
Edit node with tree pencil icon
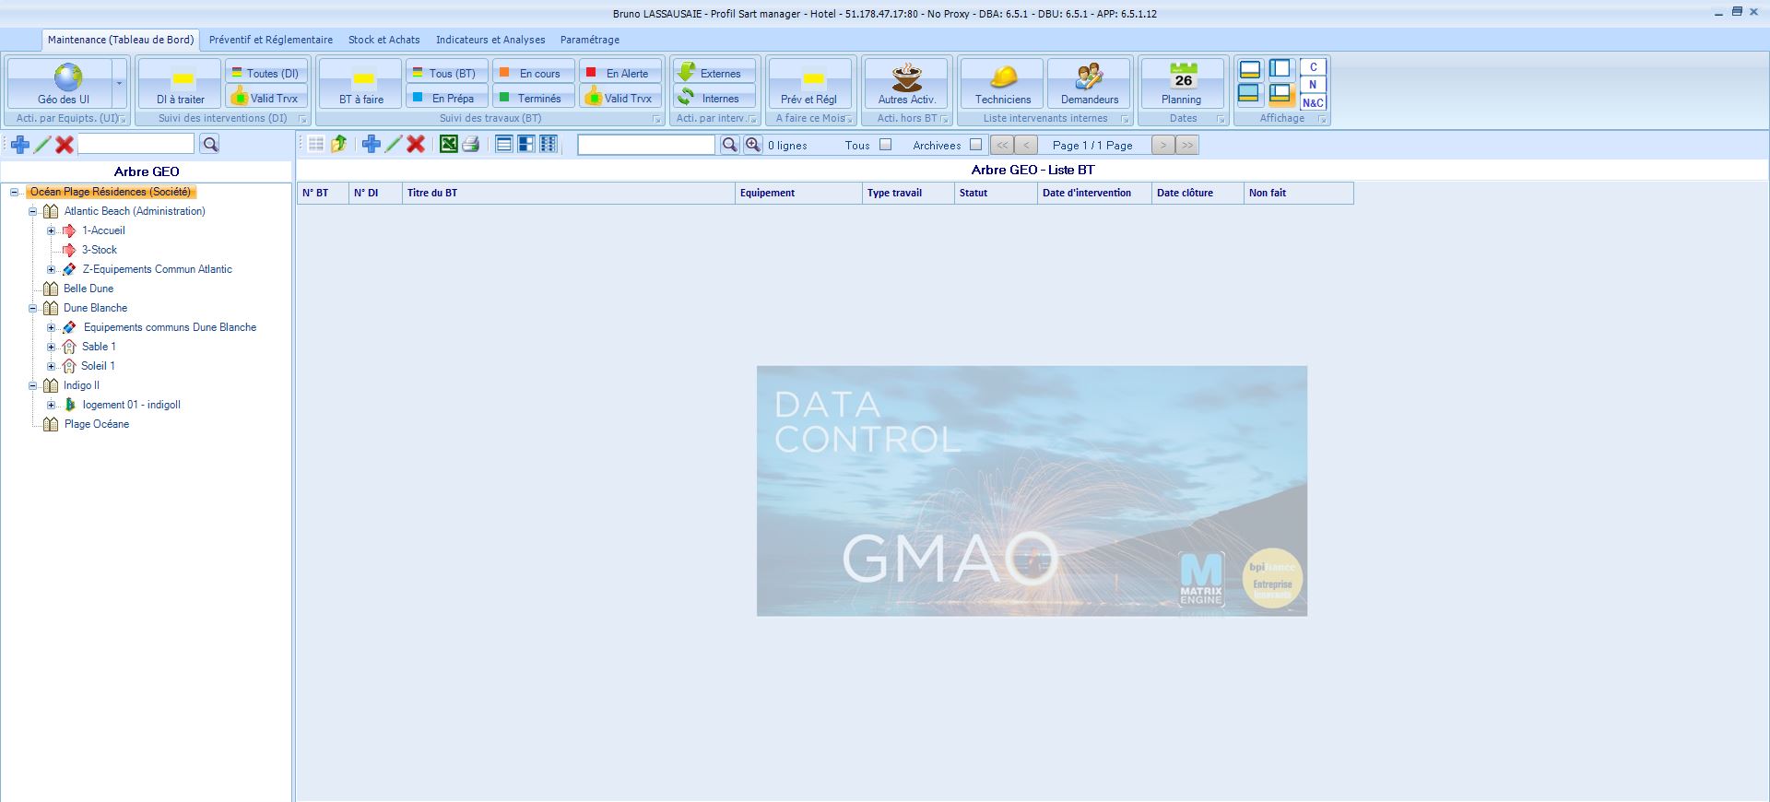point(42,144)
